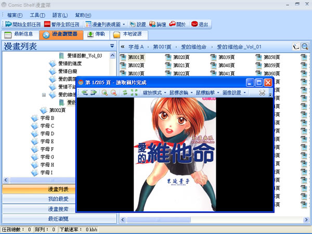The height and width of the screenshot is (234, 312).
Task: Open the 縮放模式 dropdown in viewer
Action: 154,92
